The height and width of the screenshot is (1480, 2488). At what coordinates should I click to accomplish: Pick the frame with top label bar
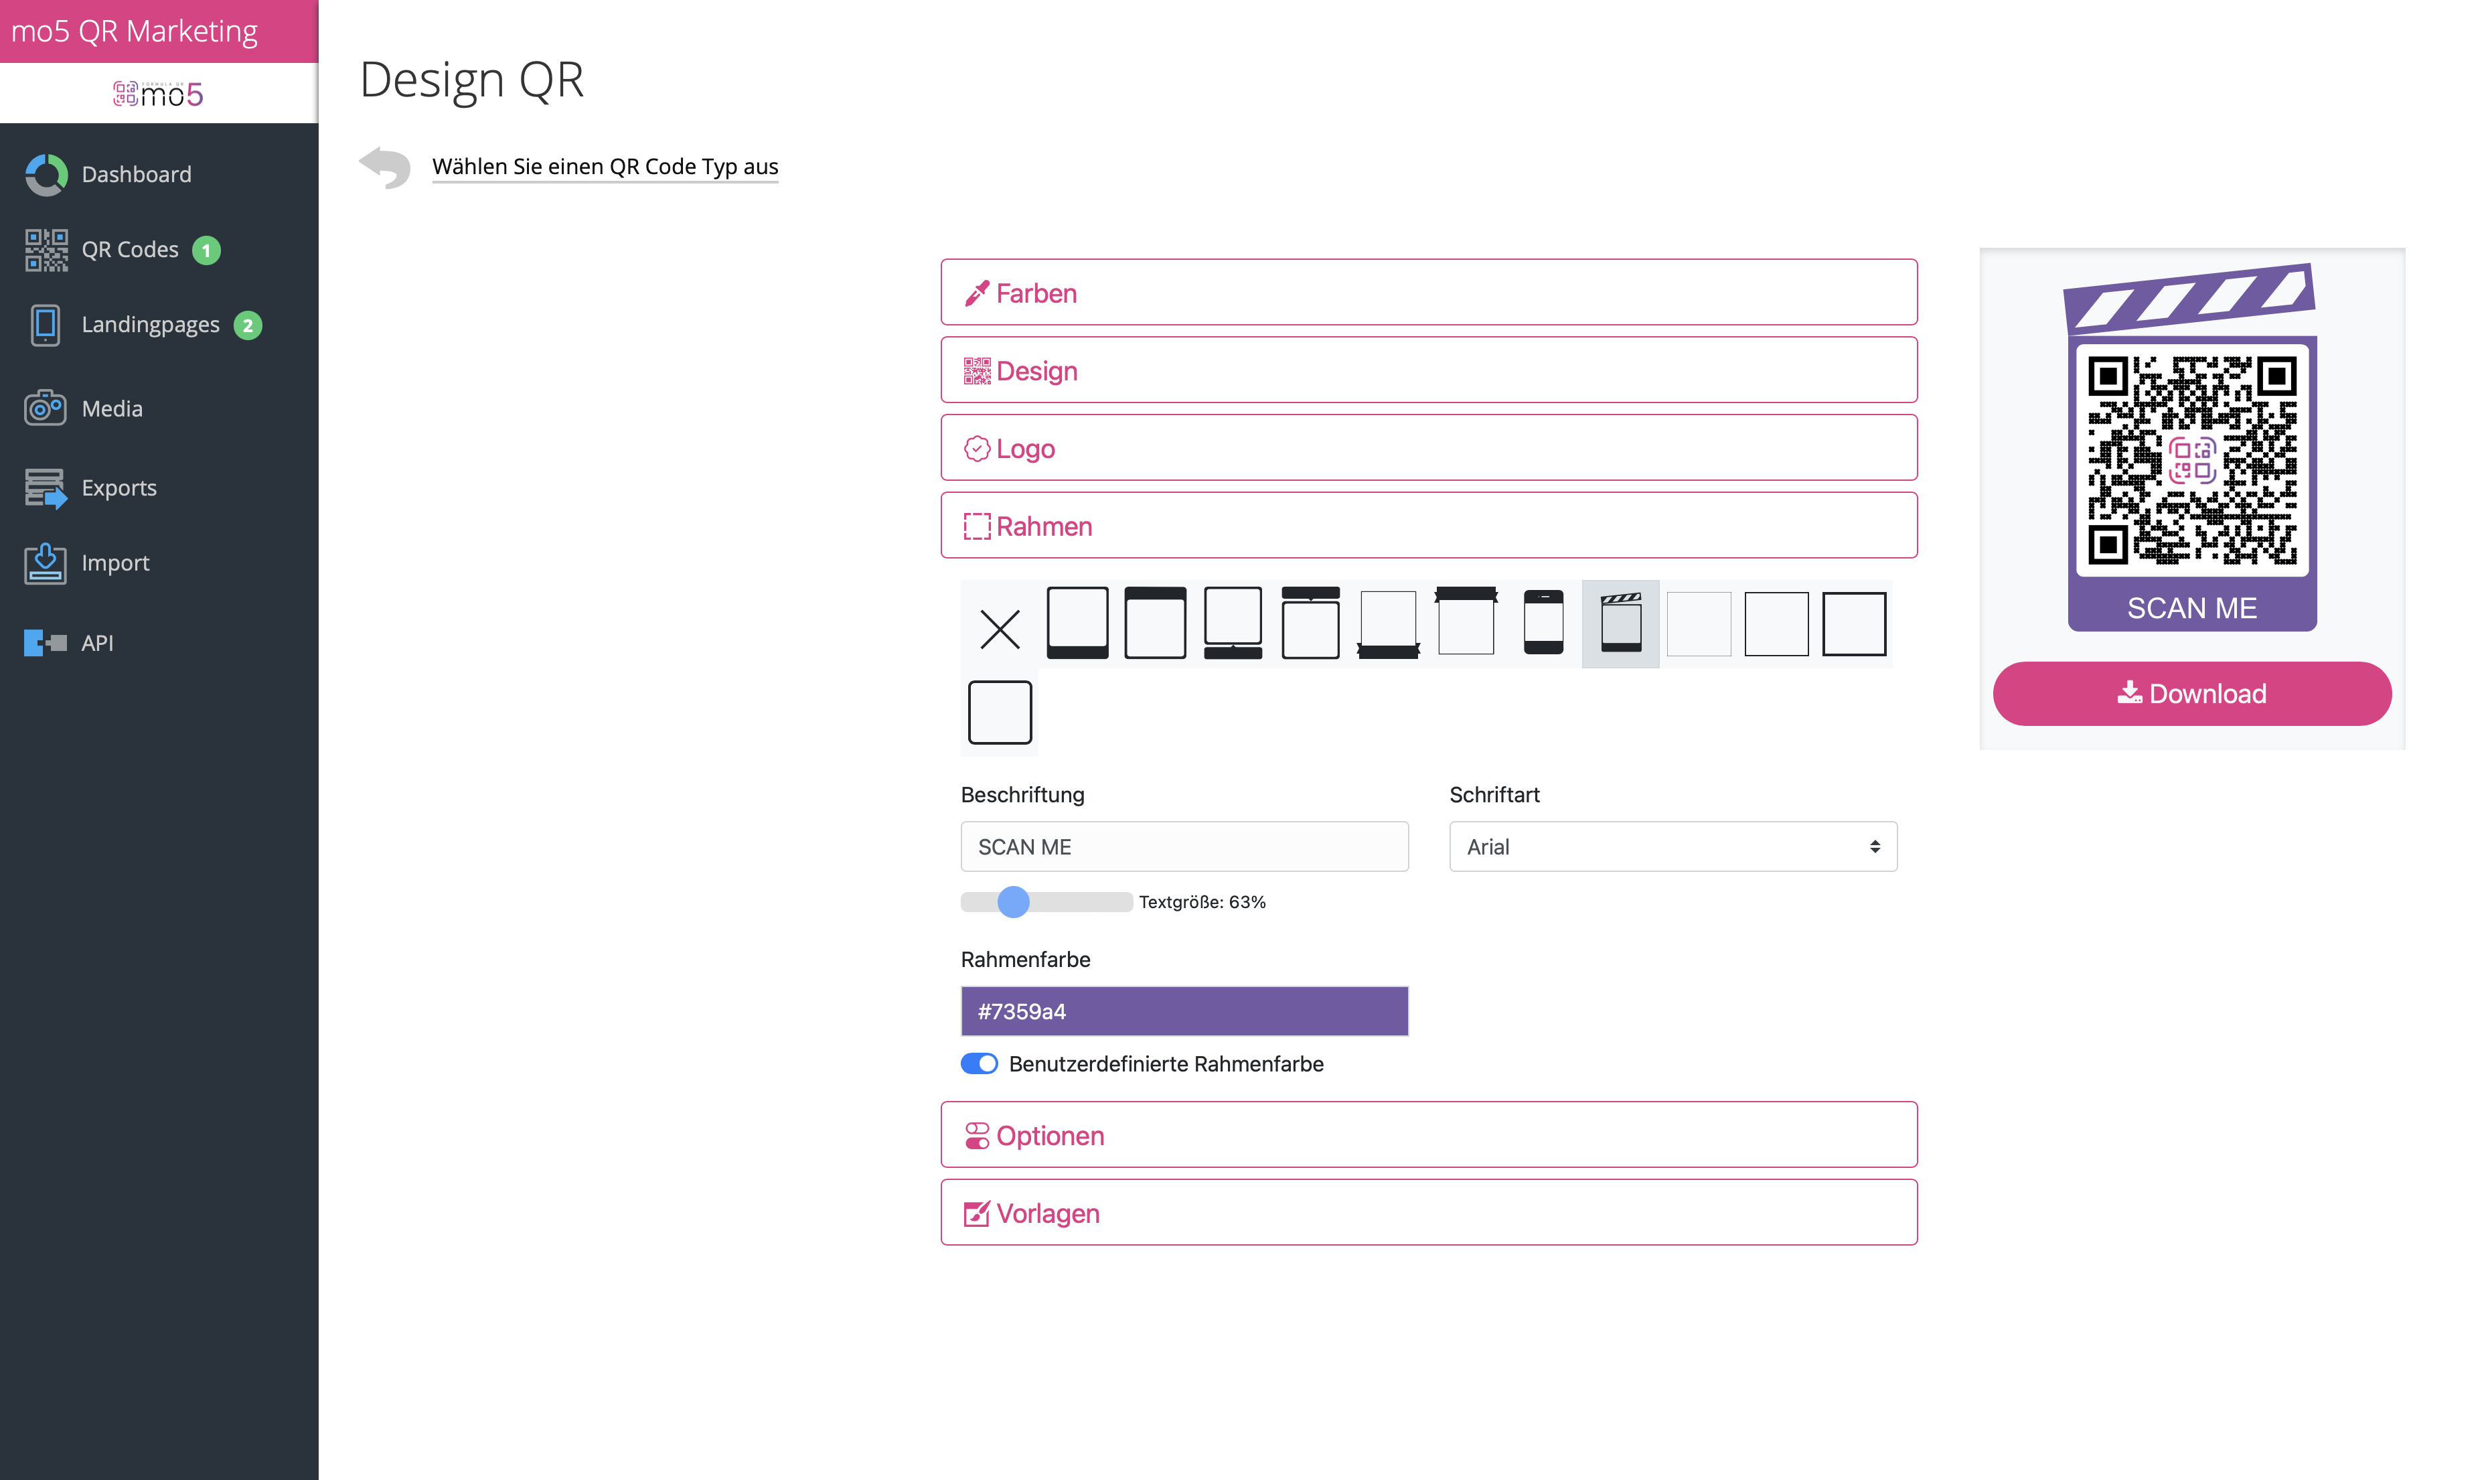click(x=1154, y=623)
